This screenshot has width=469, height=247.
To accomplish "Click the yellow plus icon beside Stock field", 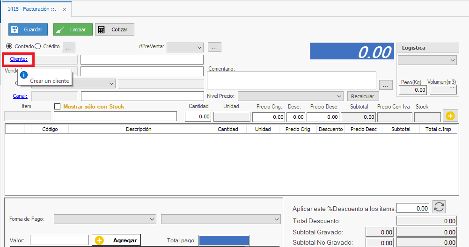I will click(450, 116).
